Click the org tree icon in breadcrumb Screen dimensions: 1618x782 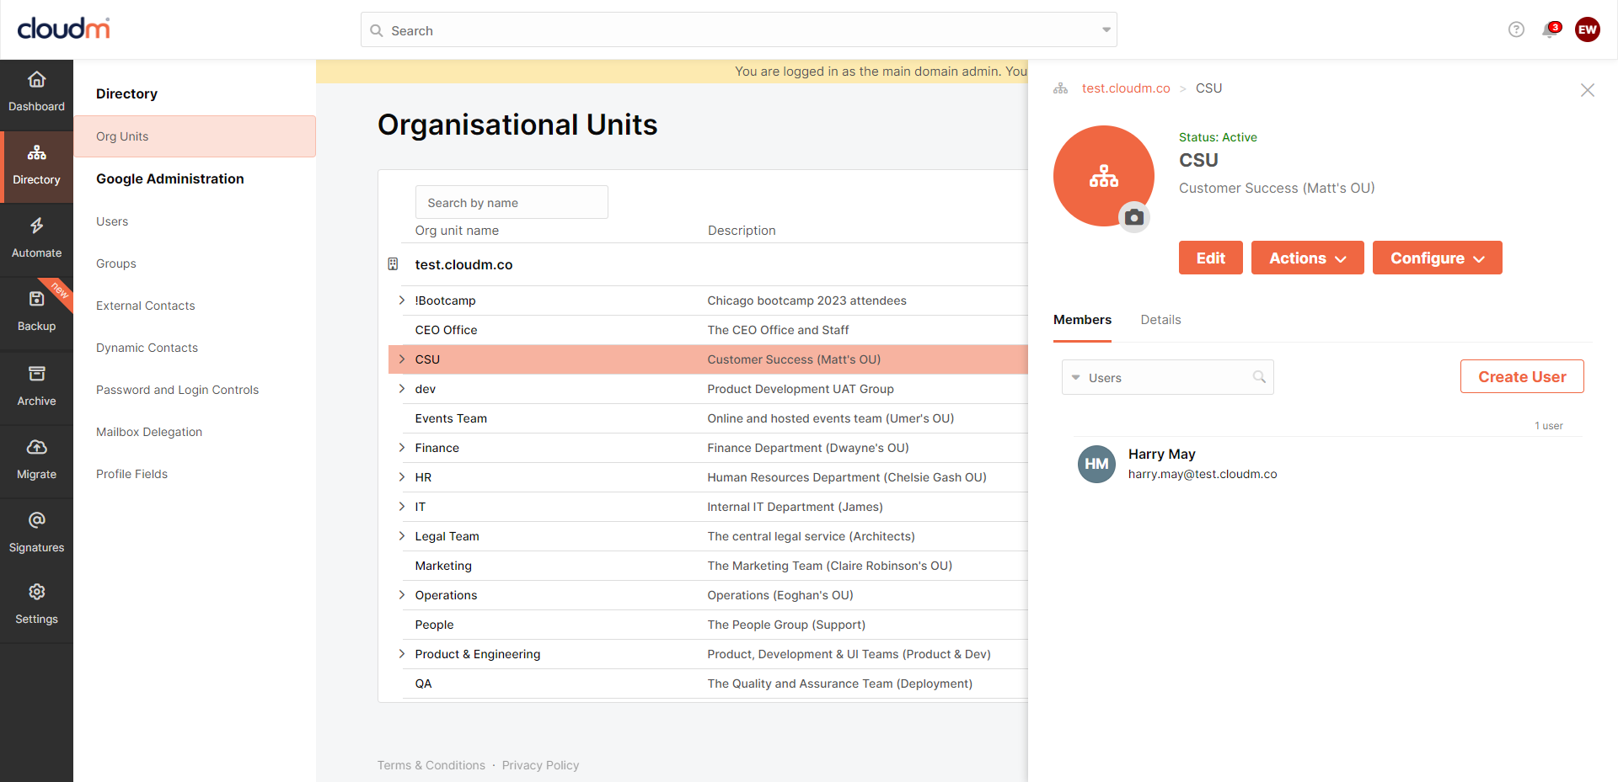pyautogui.click(x=1060, y=88)
